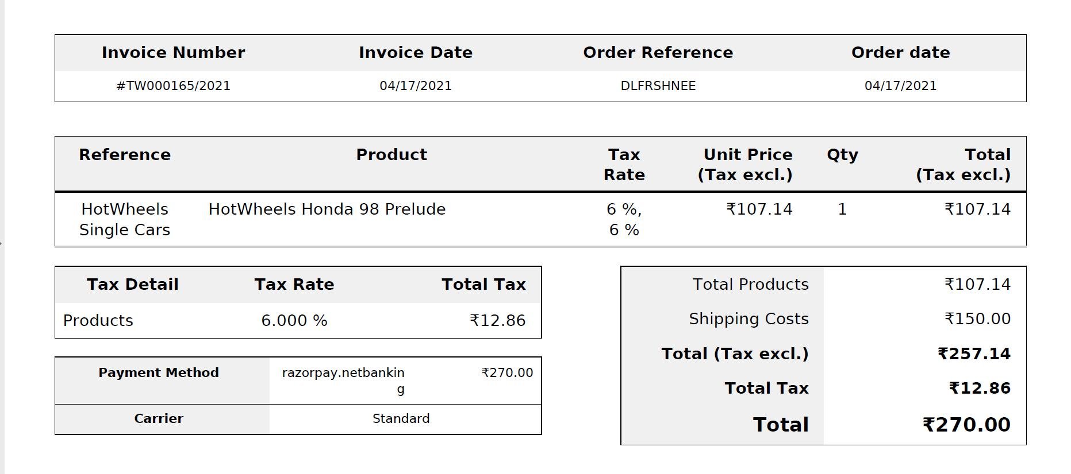The height and width of the screenshot is (474, 1071).
Task: Select the product name HotWheels Honda 98 Prelude
Action: 327,209
